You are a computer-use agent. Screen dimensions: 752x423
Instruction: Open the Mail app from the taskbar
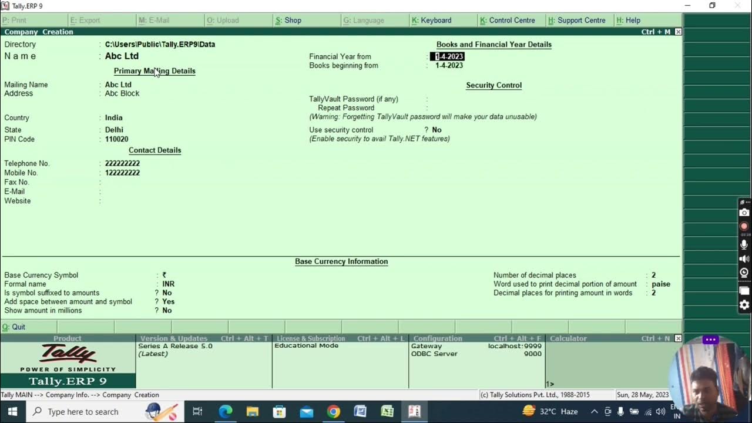pyautogui.click(x=307, y=412)
